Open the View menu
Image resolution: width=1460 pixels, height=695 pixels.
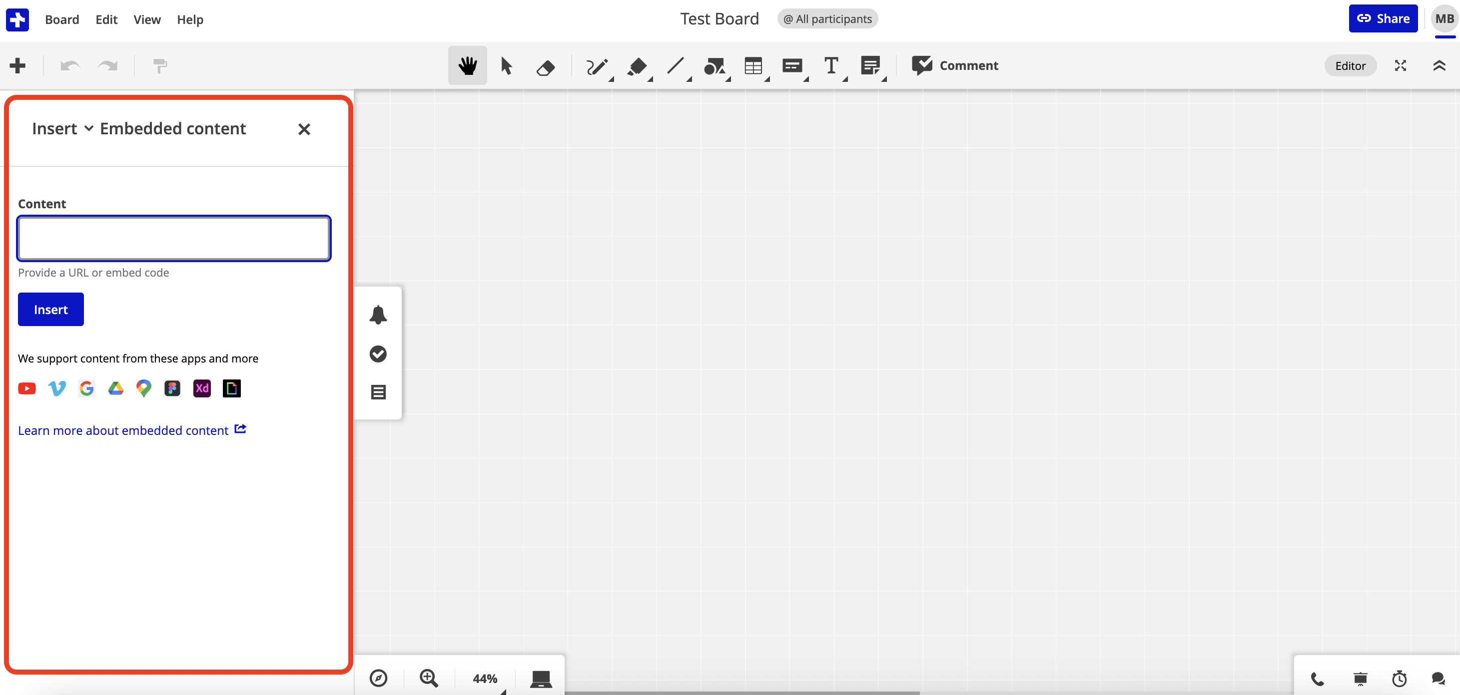click(146, 19)
